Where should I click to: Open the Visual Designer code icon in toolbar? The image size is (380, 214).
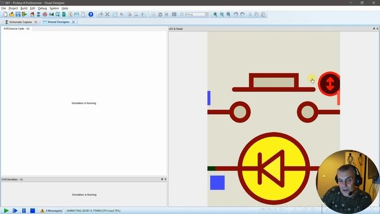pyautogui.click(x=77, y=14)
